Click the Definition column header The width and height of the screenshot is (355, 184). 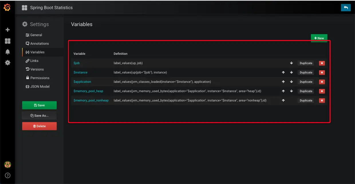click(121, 54)
